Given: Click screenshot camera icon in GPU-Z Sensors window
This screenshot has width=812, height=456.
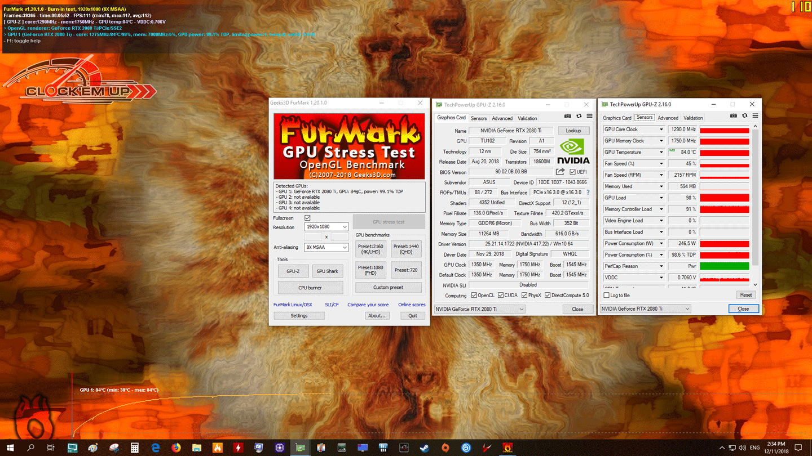Looking at the screenshot, I should pos(734,115).
